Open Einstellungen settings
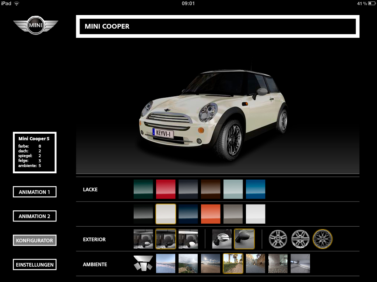Image resolution: width=377 pixels, height=282 pixels. [35, 264]
